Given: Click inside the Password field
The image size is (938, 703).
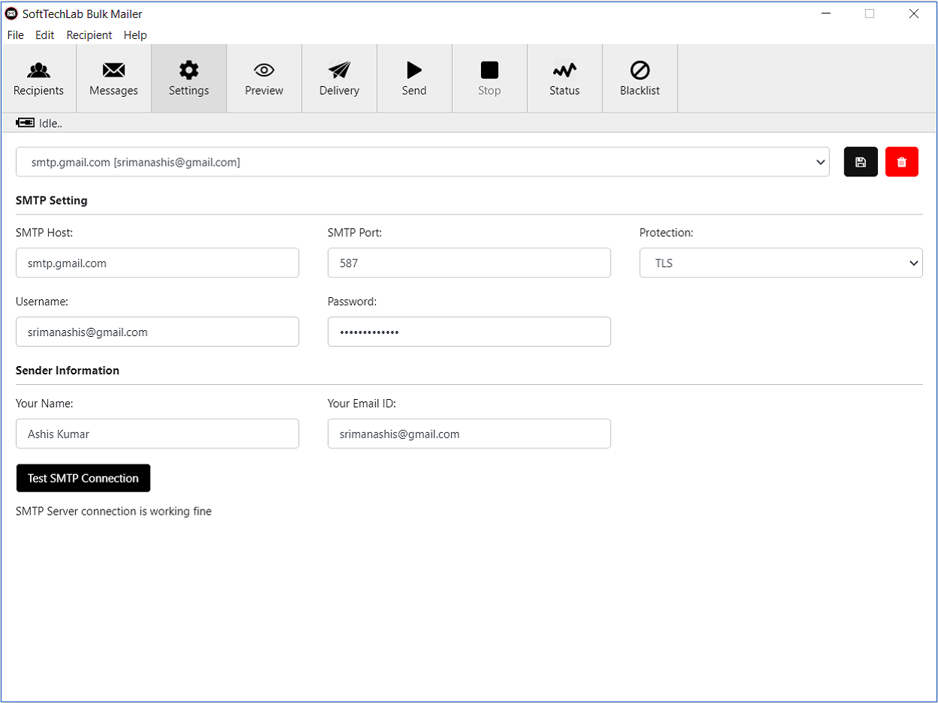Looking at the screenshot, I should pos(469,332).
